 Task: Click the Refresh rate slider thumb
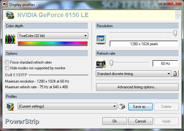pos(111,63)
